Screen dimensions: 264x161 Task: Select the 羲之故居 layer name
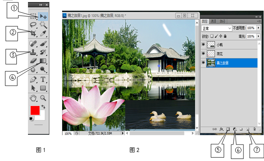coord(222,63)
